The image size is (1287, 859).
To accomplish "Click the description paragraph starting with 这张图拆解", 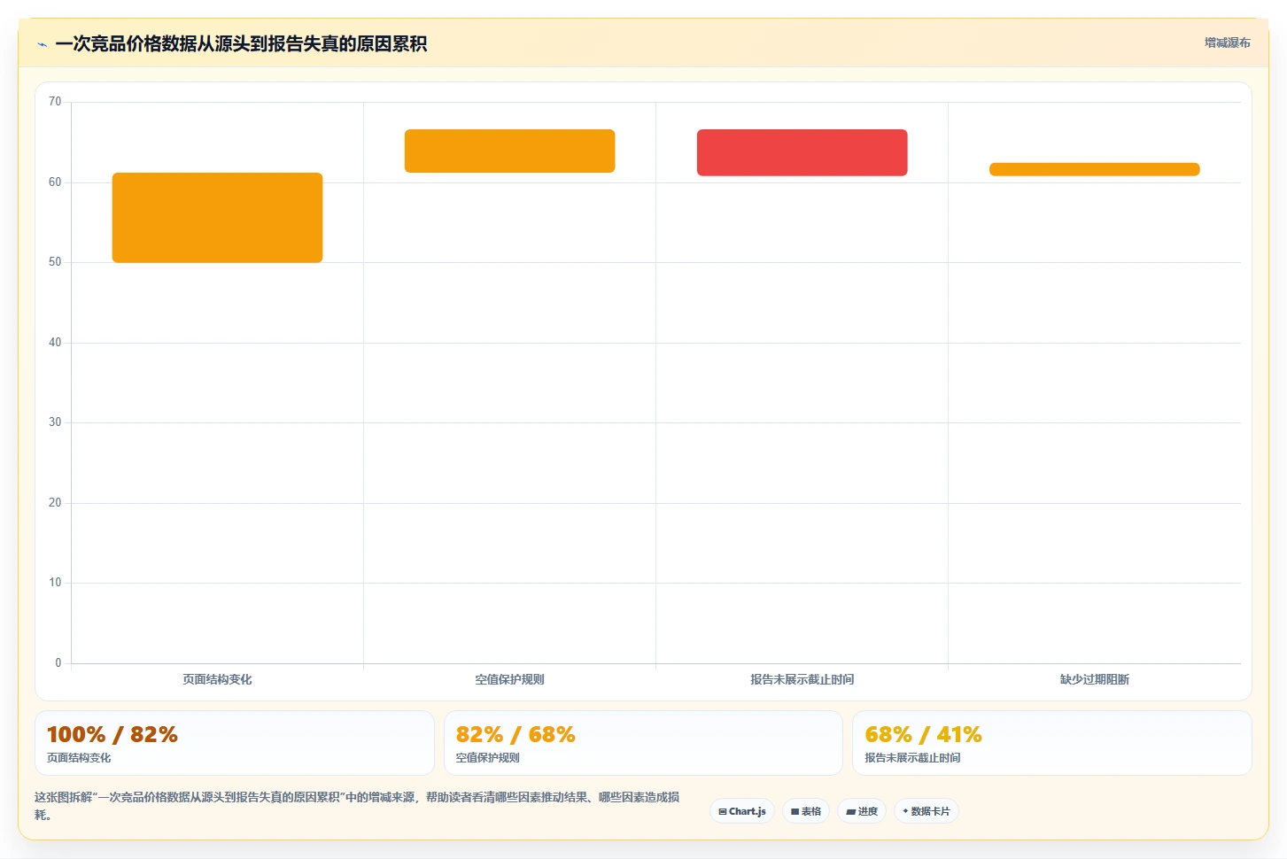I will [x=358, y=806].
